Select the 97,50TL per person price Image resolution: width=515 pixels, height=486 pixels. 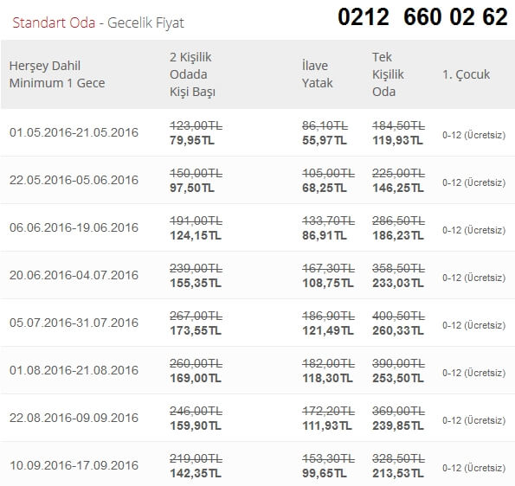tap(192, 188)
